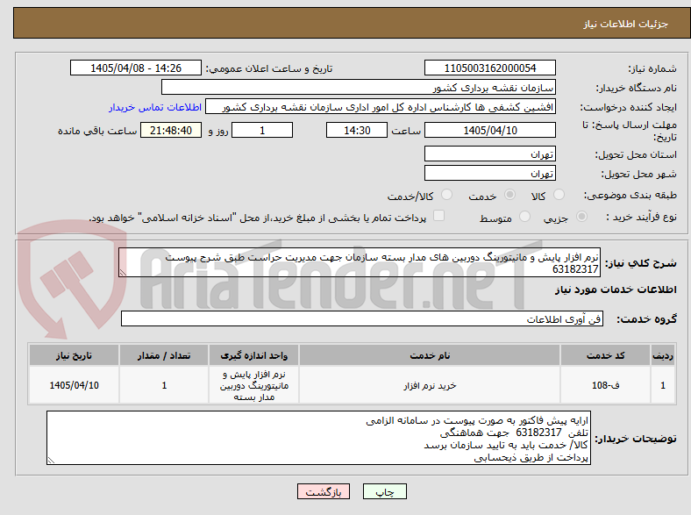Click the deadline date field 1405/04/10

click(x=490, y=130)
